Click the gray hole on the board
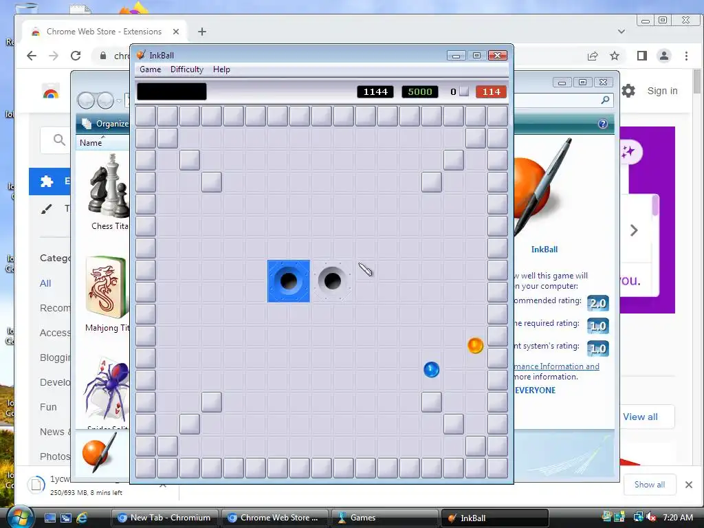This screenshot has width=704, height=528. point(332,281)
